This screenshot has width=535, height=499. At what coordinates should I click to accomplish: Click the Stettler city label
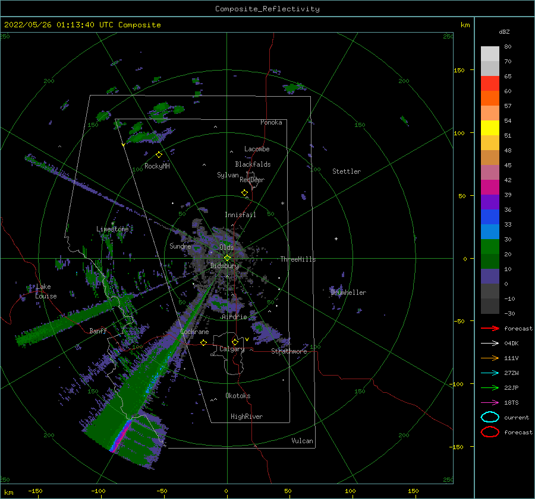pyautogui.click(x=347, y=171)
